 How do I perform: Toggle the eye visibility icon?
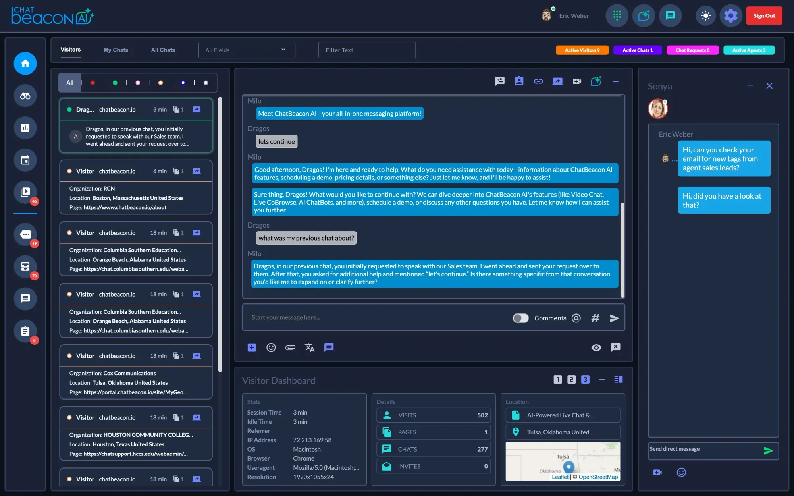point(596,347)
